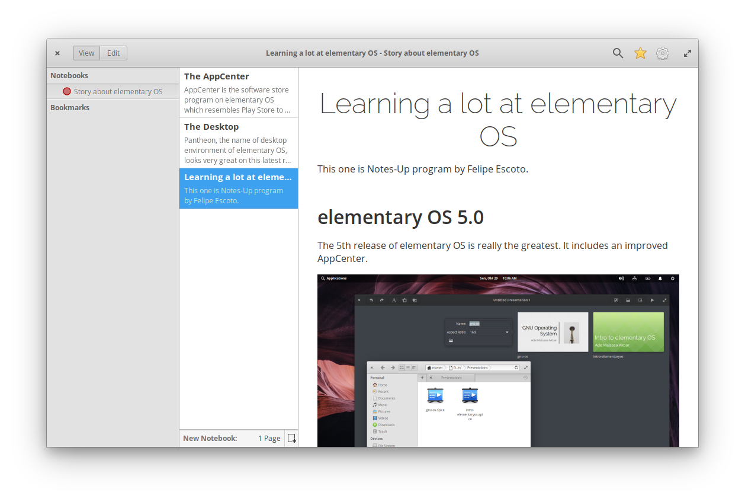Viewport: 745px width, 502px height.
Task: Toggle the bookmark star icon
Action: click(x=640, y=53)
